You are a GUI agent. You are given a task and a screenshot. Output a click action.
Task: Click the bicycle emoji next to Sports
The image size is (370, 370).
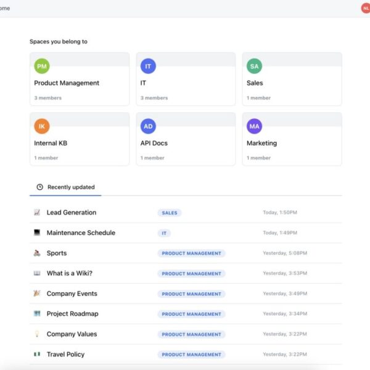pyautogui.click(x=37, y=253)
